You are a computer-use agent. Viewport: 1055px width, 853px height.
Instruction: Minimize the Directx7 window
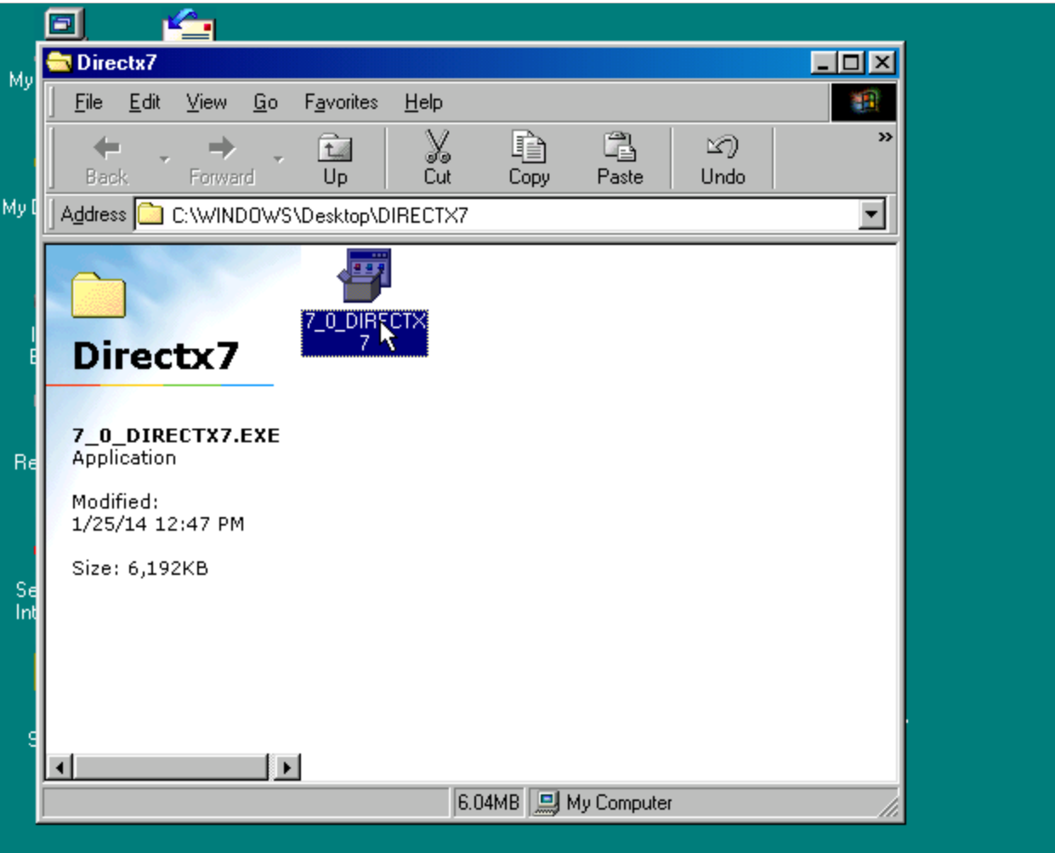(x=822, y=62)
